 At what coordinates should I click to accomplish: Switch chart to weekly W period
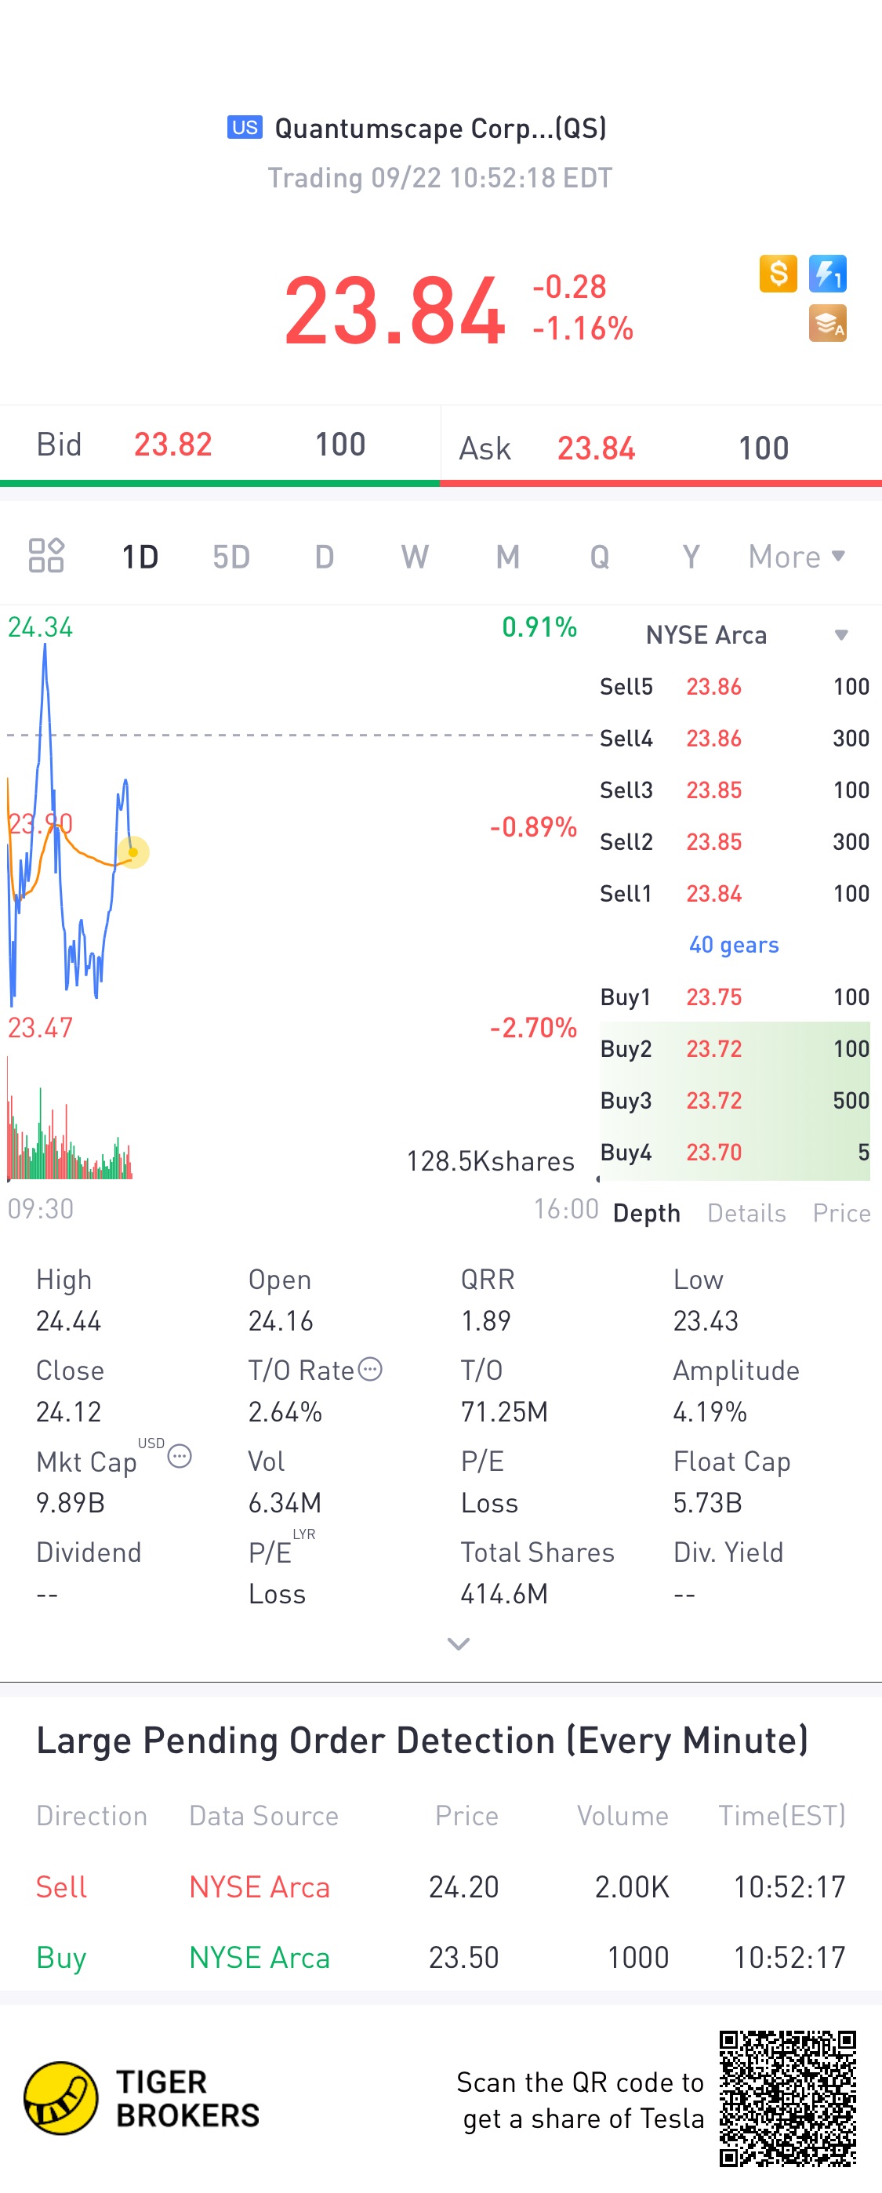pyautogui.click(x=415, y=557)
